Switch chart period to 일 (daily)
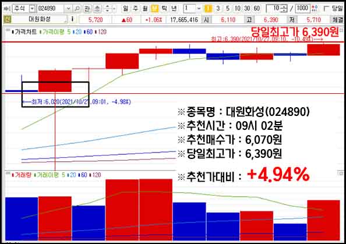 click(126, 9)
